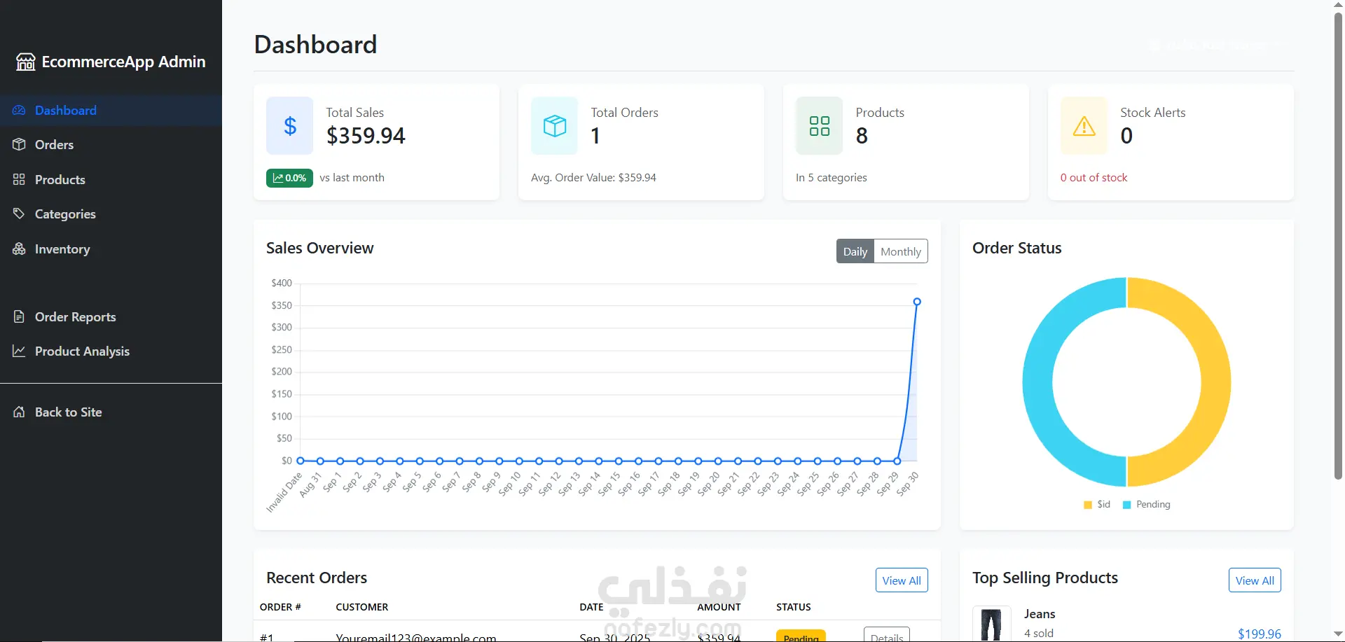
Task: Click the Inventory boxes icon in sidebar
Action: point(19,249)
